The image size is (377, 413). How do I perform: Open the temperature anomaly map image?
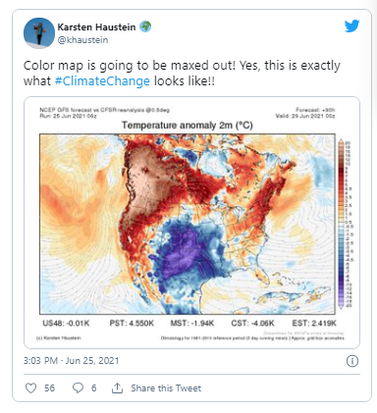(x=192, y=223)
